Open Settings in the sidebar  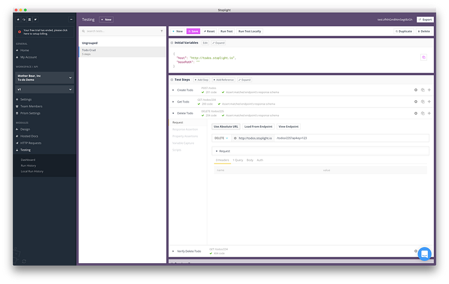(x=26, y=100)
